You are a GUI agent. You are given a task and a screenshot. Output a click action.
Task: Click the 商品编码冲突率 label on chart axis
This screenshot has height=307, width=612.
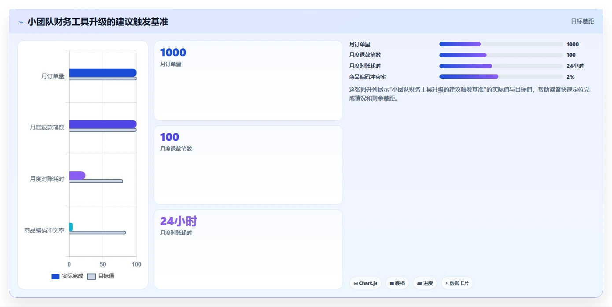44,230
